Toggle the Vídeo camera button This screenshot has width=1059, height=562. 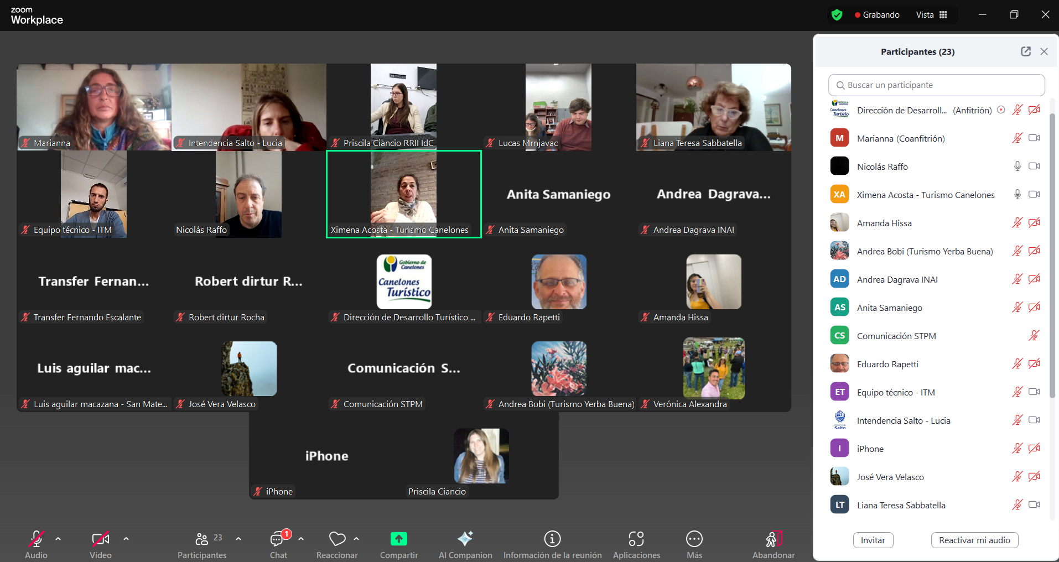pyautogui.click(x=100, y=539)
